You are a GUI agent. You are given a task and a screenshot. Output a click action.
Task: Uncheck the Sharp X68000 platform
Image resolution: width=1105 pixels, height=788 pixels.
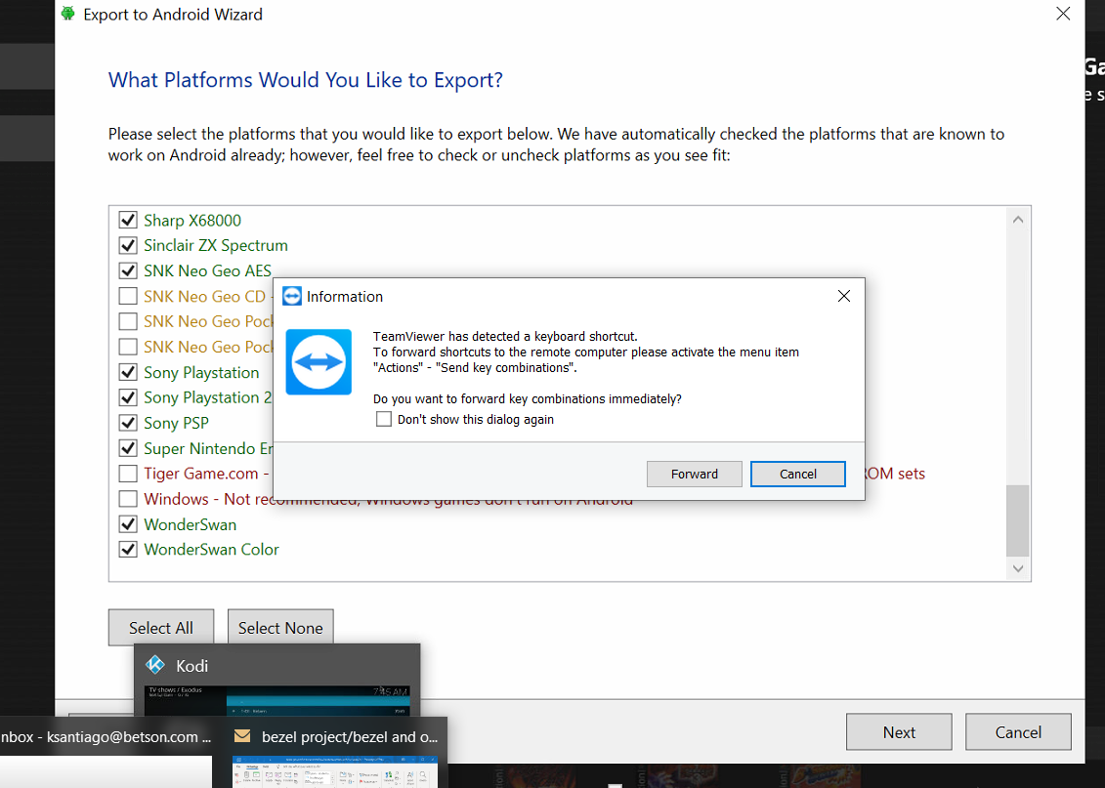point(128,220)
